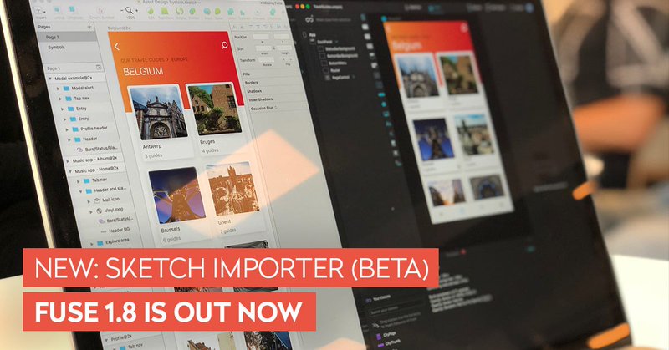This screenshot has height=350, width=669.
Task: Click the BELGIUM title text on artboard
Action: tap(143, 71)
